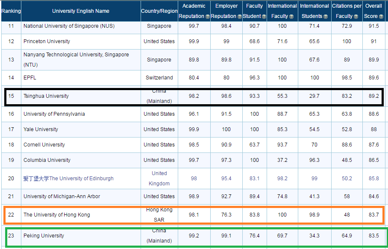Click The University of Hong Kong name

[57, 215]
